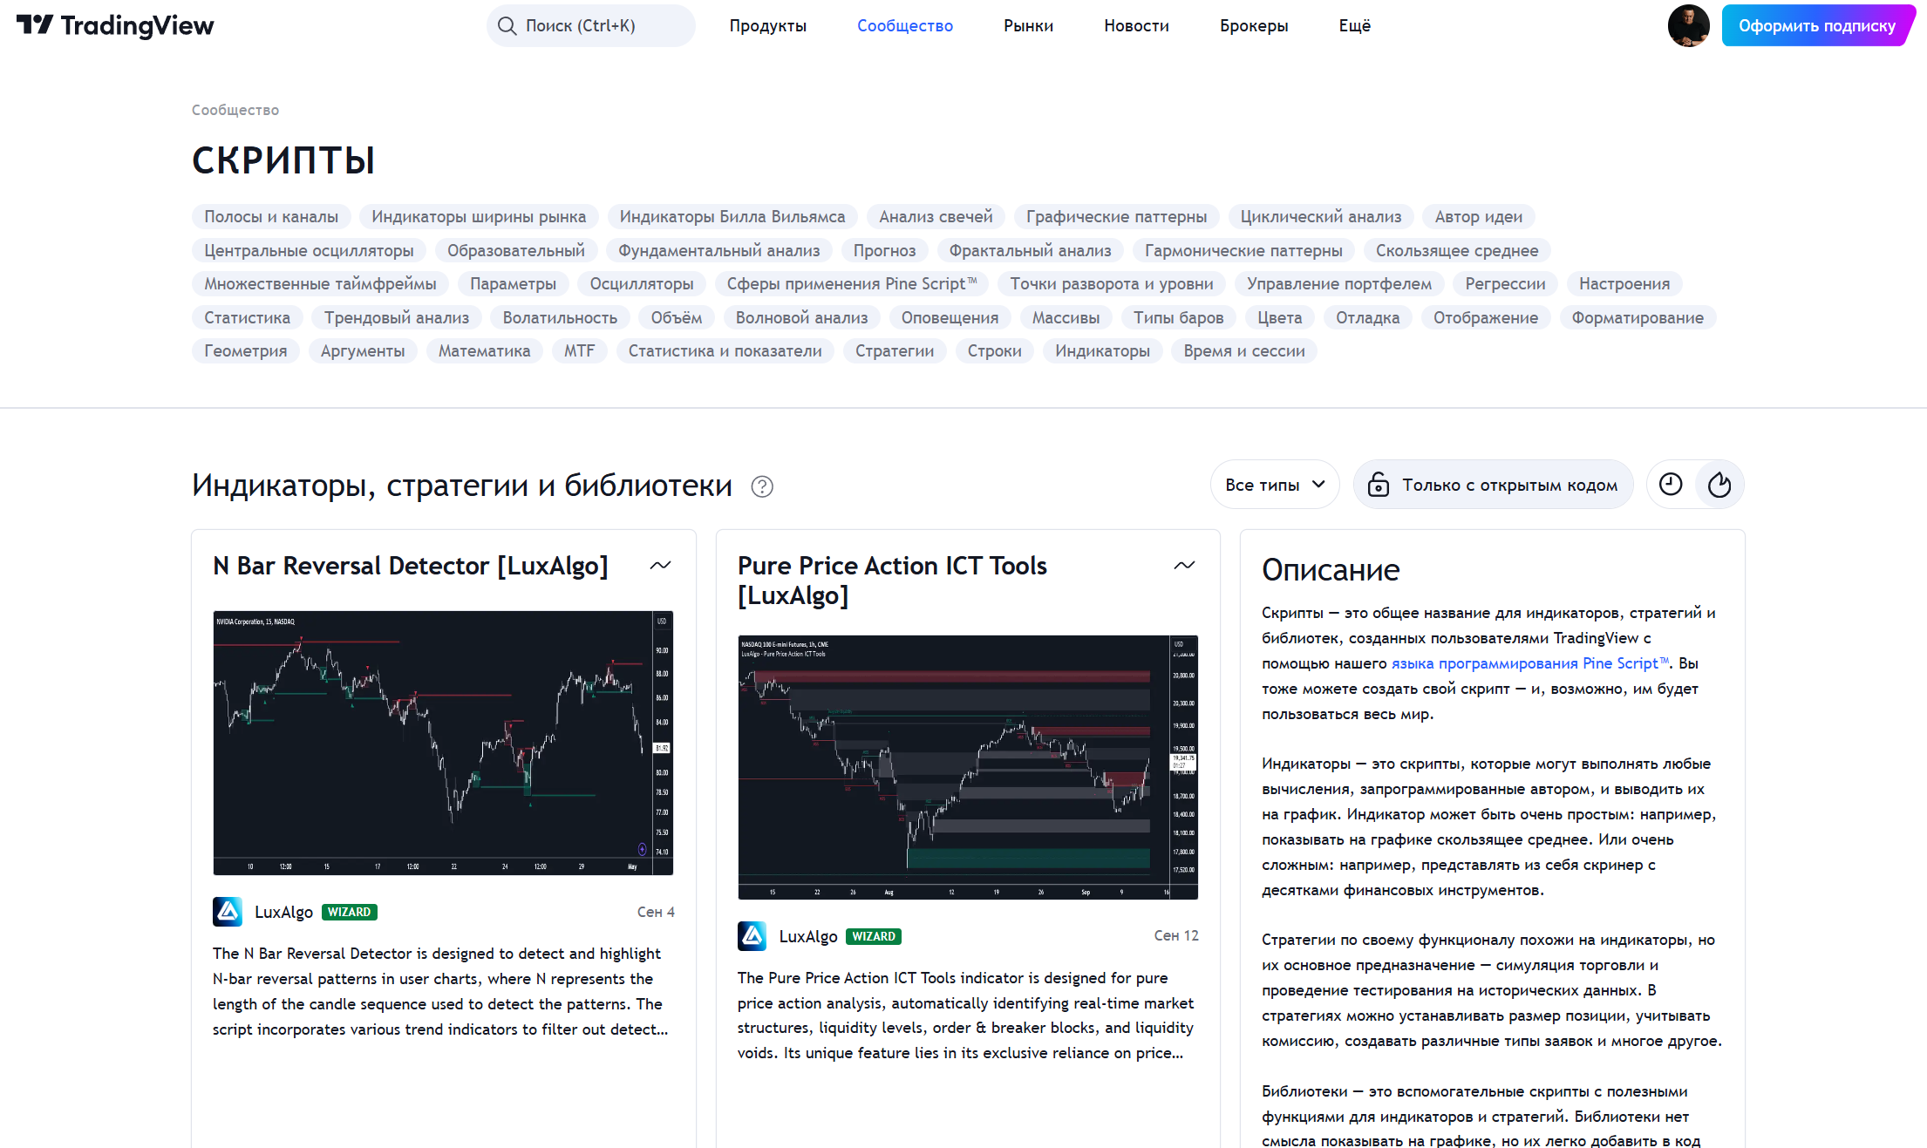Select 'Образовательный' tag

(x=516, y=251)
